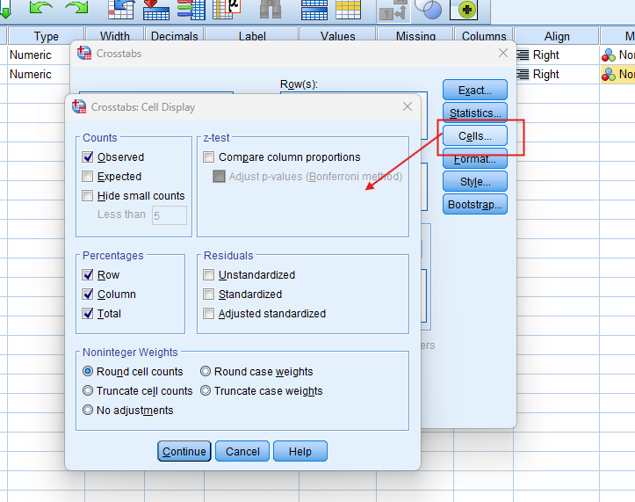The height and width of the screenshot is (502, 635).
Task: Click the green Redo arrow in toolbar
Action: coord(77,8)
